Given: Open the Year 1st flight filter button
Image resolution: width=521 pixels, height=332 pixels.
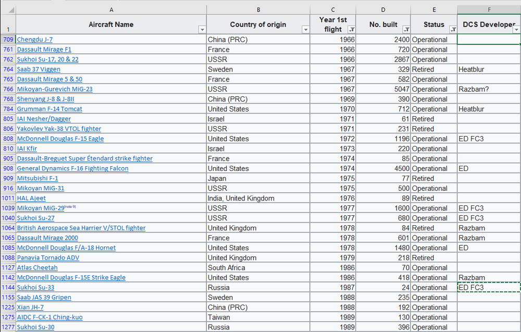Looking at the screenshot, I should 352,30.
